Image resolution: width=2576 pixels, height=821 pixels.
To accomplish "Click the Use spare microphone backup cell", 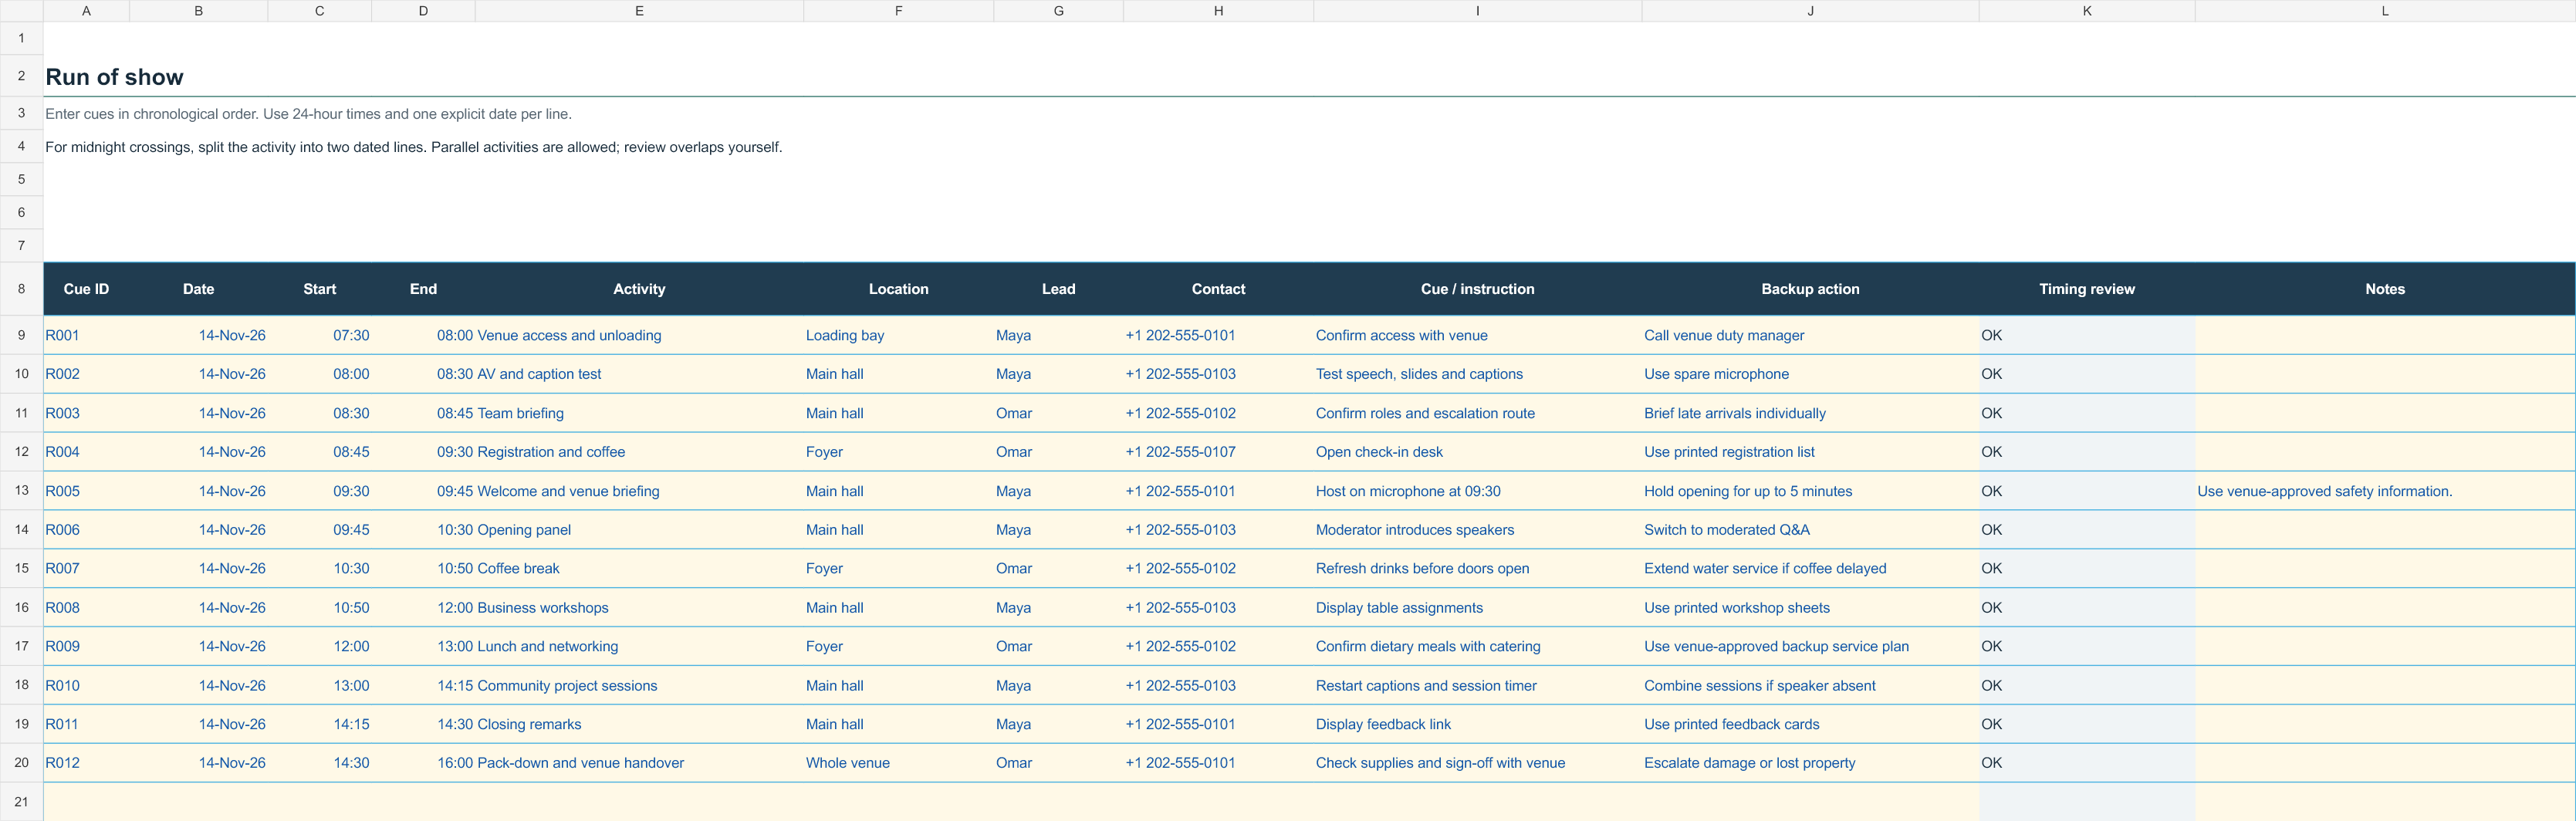I will pos(1810,374).
